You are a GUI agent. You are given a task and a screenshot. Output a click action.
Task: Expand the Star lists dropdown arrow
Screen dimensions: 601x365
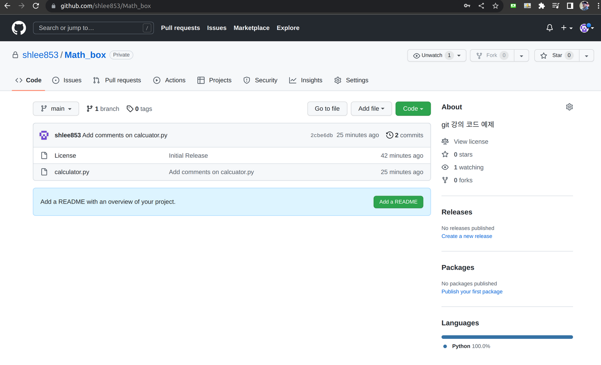pyautogui.click(x=586, y=55)
